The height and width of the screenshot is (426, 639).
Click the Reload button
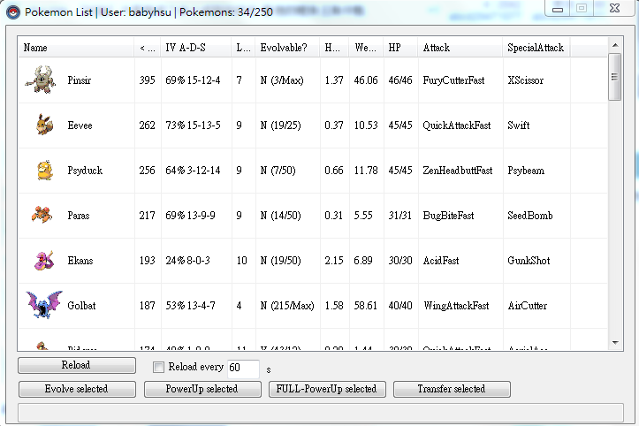pos(77,365)
